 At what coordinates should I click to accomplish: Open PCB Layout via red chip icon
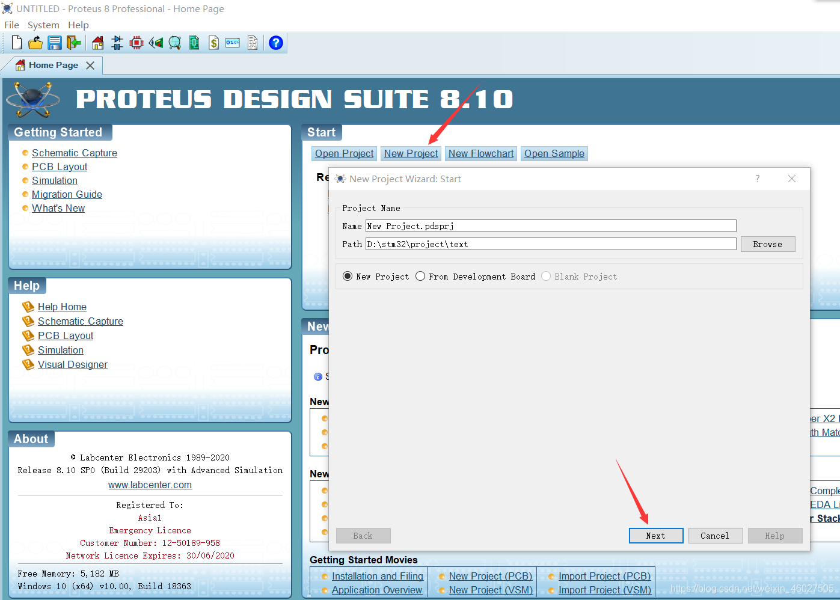click(x=136, y=43)
